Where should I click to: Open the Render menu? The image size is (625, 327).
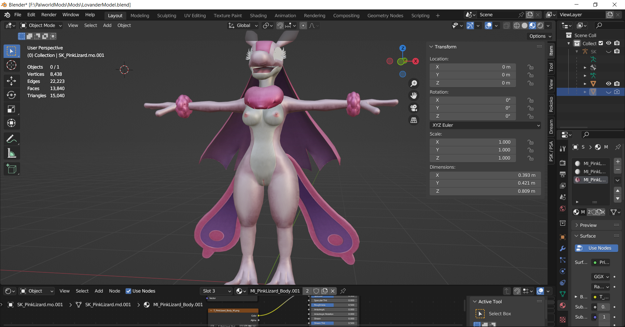(49, 15)
